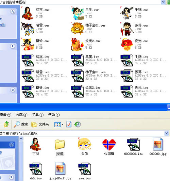This screenshot has width=170, height=181.
Task: Select the 炎光.ico icon file
Action: tap(143, 91)
